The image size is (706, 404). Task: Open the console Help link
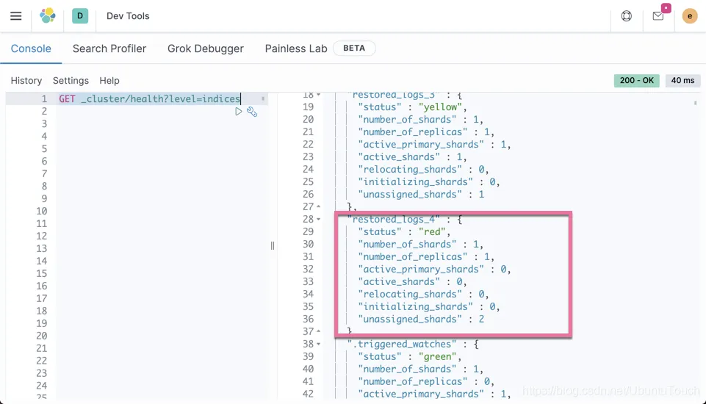coord(109,81)
